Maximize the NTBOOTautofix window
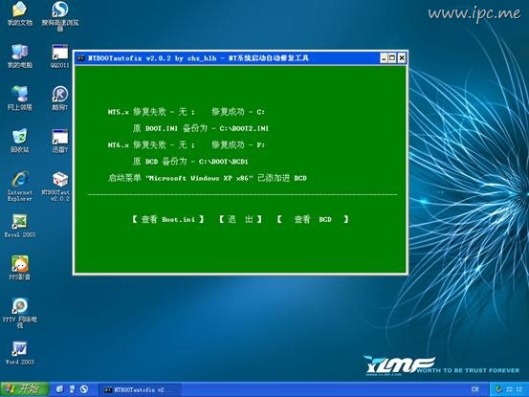The image size is (529, 397). [x=392, y=58]
